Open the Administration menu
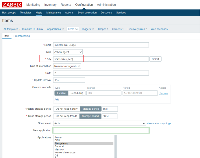 coord(106,5)
